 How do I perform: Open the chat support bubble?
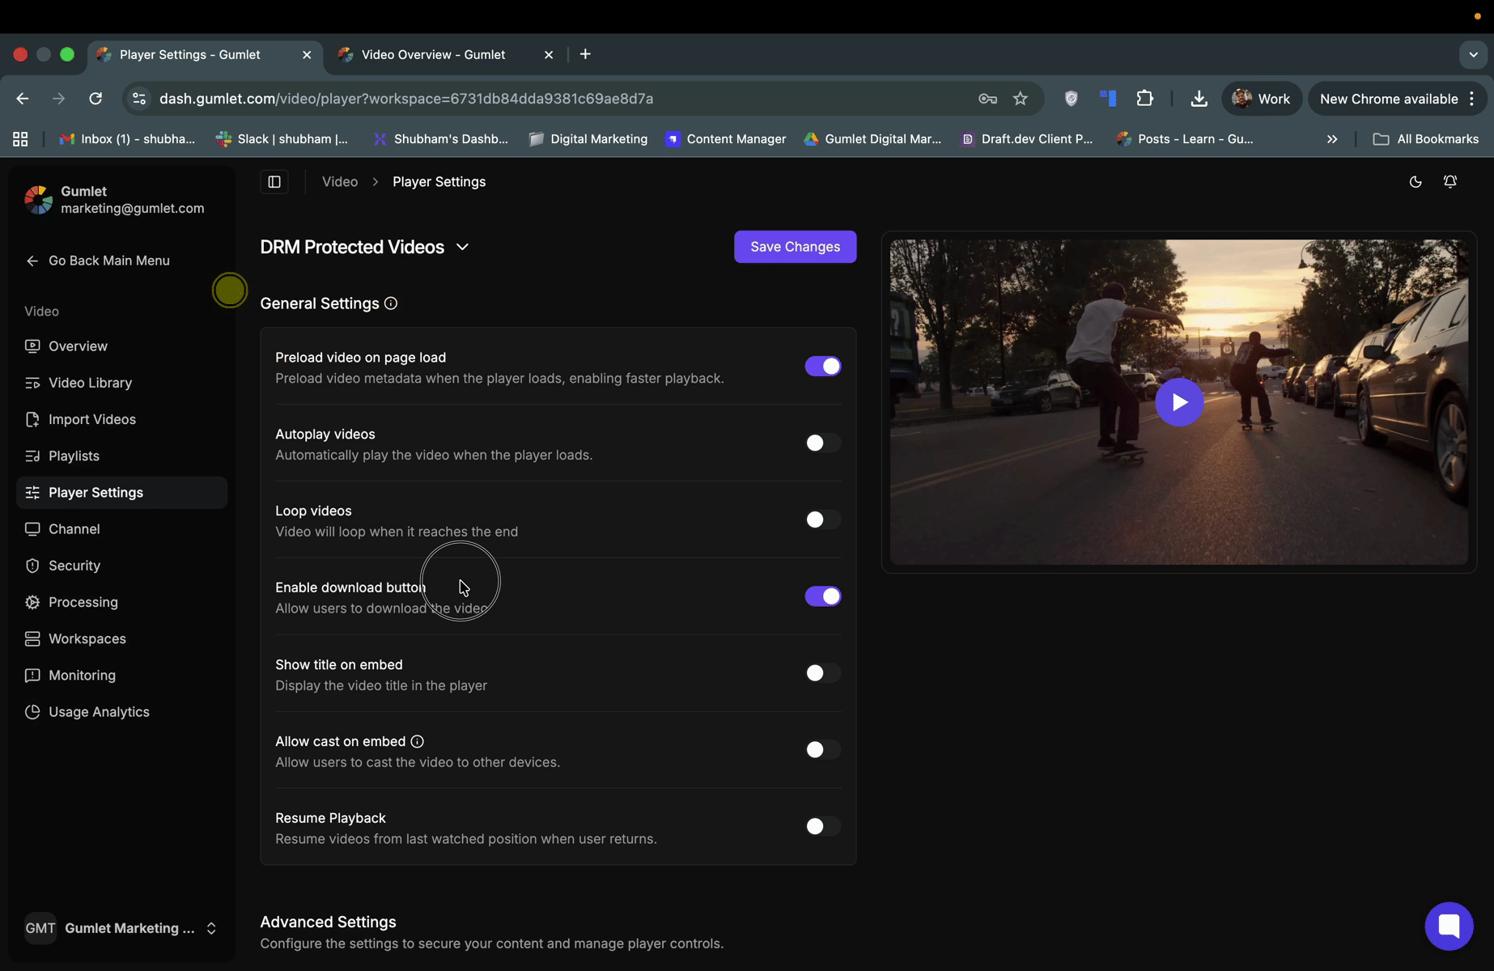(x=1448, y=926)
